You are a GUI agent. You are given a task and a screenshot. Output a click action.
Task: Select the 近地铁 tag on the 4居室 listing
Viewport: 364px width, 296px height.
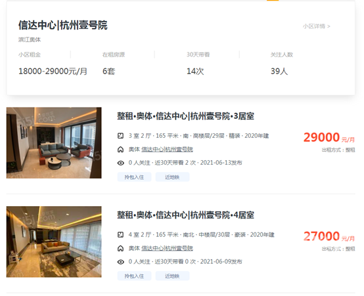pos(172,276)
